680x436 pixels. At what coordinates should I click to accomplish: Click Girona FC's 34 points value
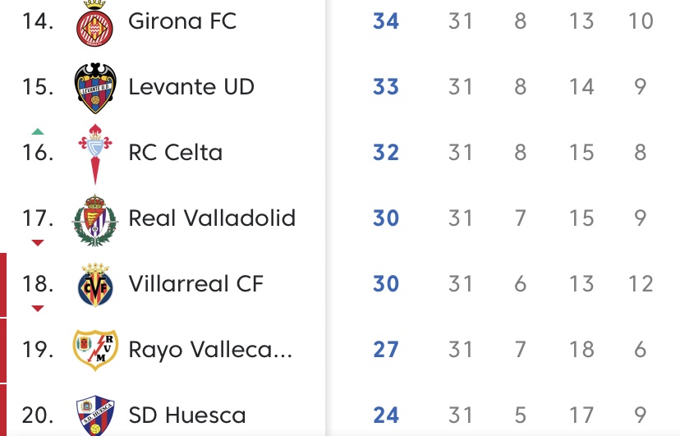386,21
